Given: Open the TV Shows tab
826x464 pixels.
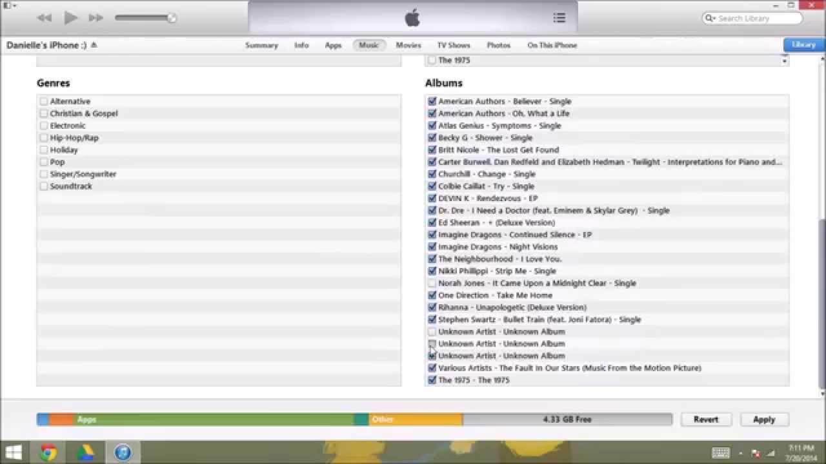Looking at the screenshot, I should click(454, 45).
